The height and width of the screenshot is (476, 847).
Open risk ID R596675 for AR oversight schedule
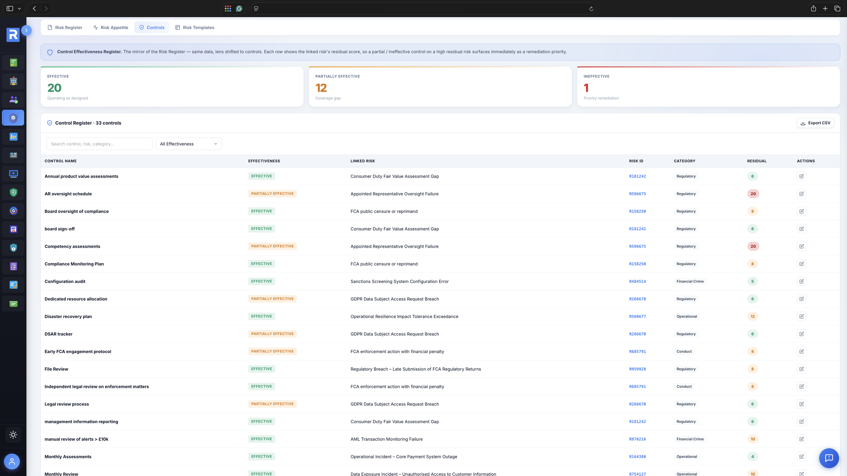637,194
